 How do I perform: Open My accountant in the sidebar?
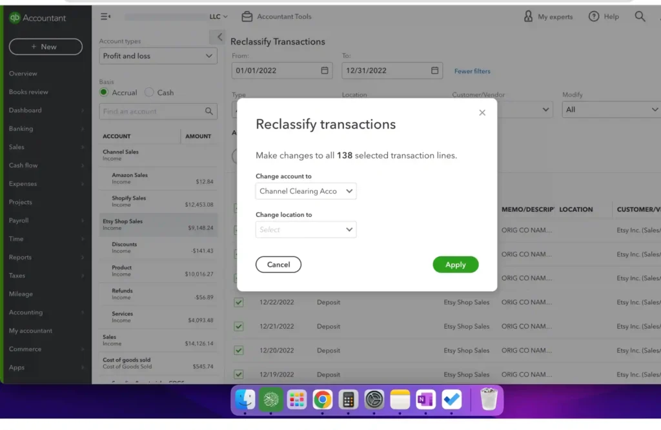[x=31, y=331]
